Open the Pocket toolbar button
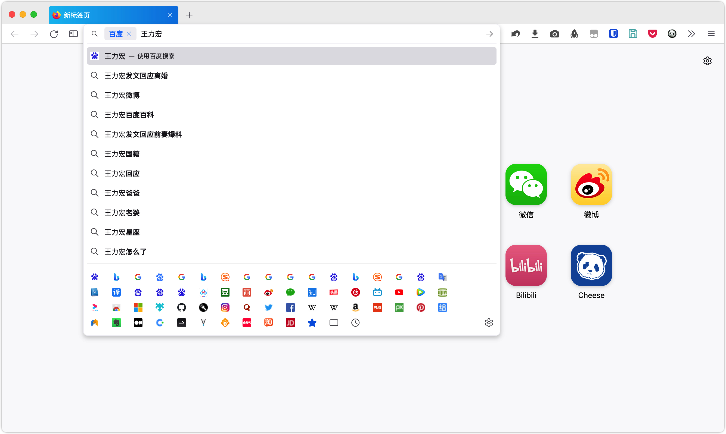The image size is (726, 434). pyautogui.click(x=652, y=34)
